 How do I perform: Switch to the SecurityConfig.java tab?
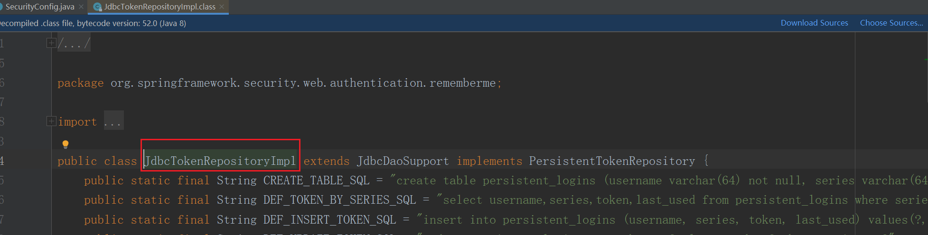pyautogui.click(x=39, y=7)
